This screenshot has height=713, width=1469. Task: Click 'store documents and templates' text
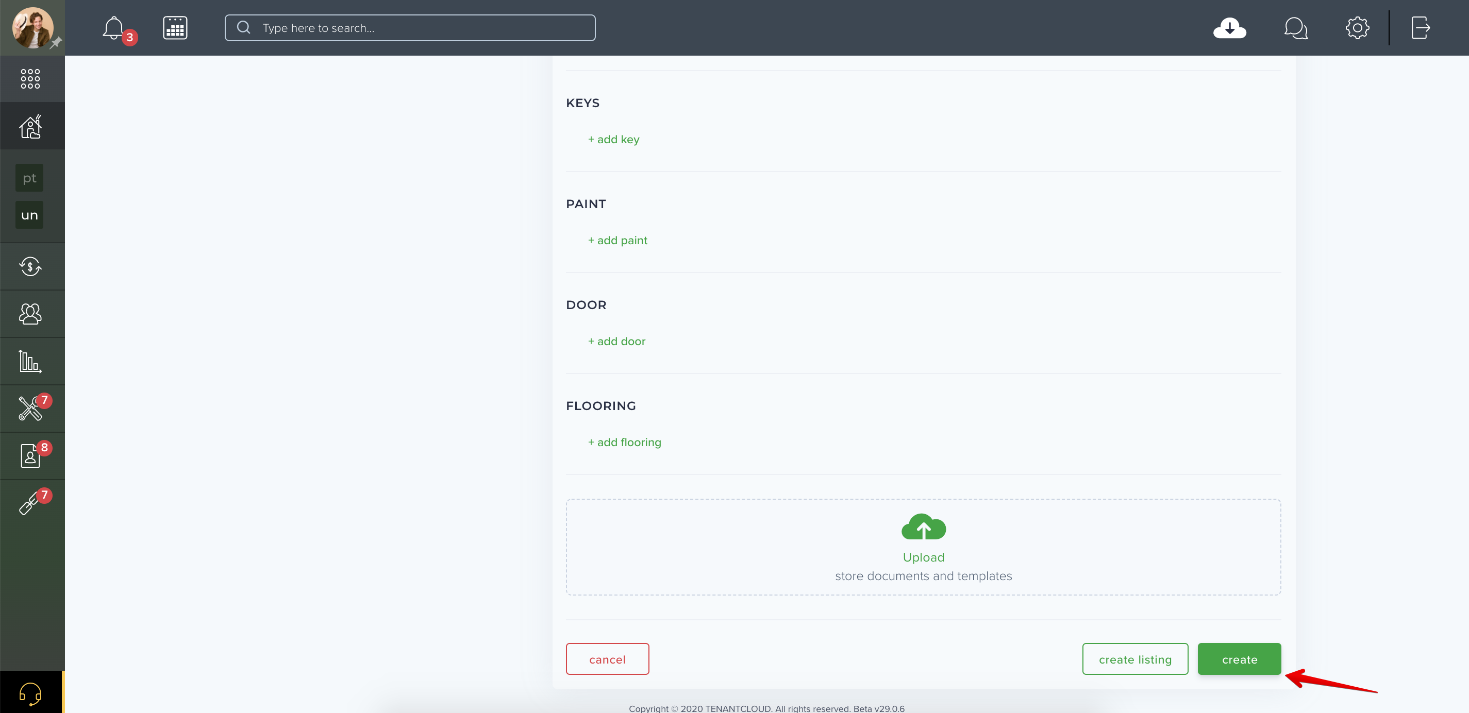pos(923,575)
